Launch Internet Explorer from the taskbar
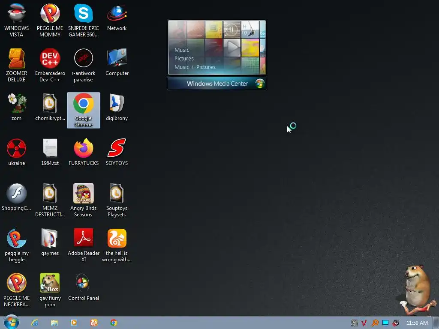439x329 pixels. point(35,323)
